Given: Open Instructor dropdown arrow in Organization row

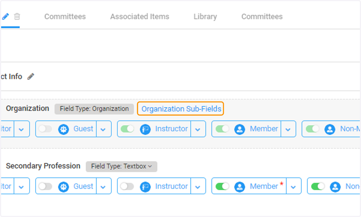Looking at the screenshot, I should (198, 129).
